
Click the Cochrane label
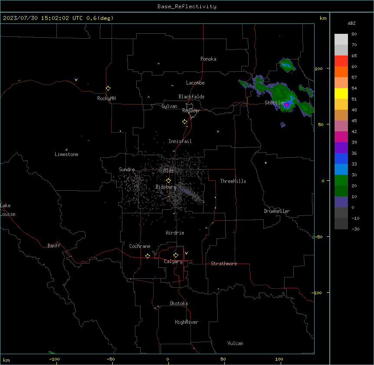(140, 246)
